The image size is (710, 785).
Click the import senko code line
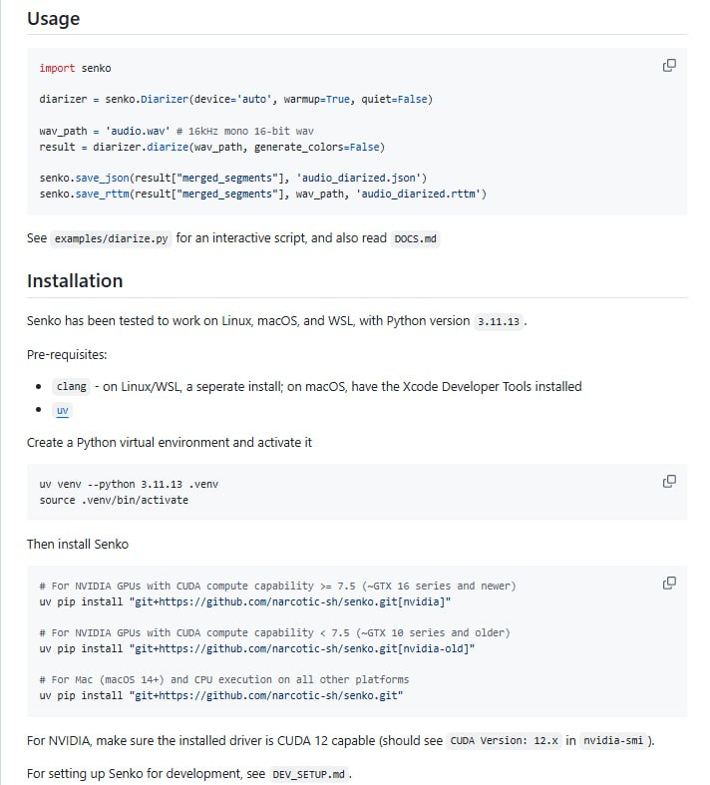point(75,68)
